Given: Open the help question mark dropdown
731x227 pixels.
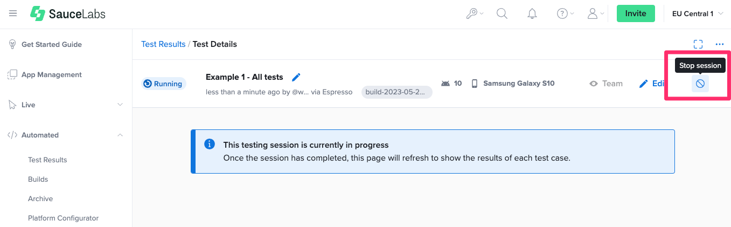Looking at the screenshot, I should [x=565, y=14].
